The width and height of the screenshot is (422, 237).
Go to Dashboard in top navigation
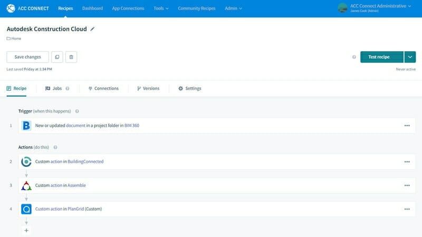[92, 8]
